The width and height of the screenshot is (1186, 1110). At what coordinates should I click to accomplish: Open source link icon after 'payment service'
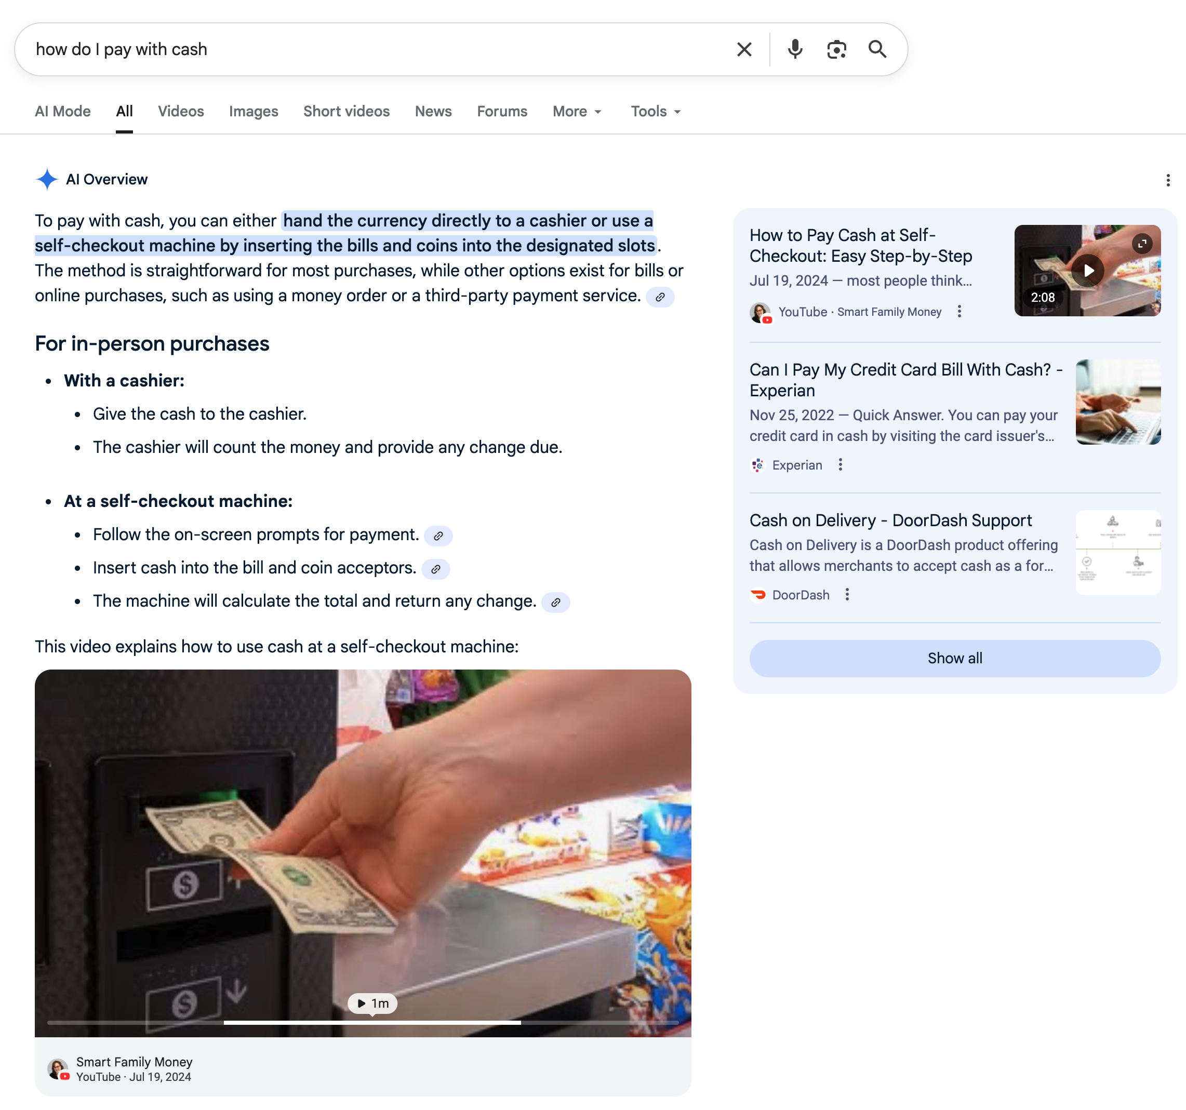(660, 297)
